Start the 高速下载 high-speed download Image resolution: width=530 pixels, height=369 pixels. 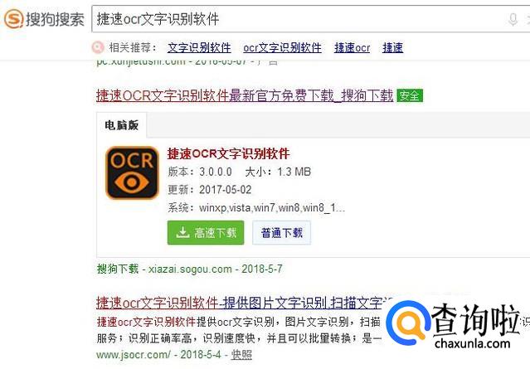206,232
